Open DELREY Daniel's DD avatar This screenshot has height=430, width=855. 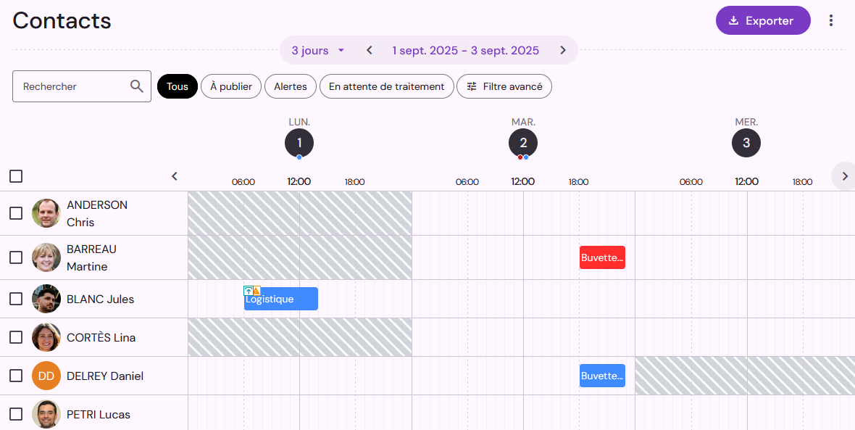pos(46,376)
